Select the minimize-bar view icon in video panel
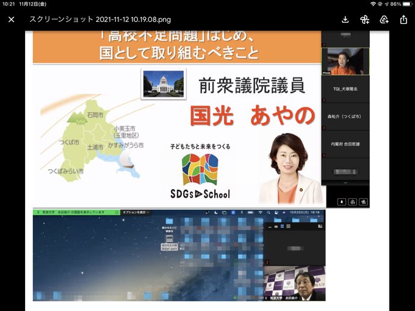Screen dimensions: 415x311 pos(270,227)
